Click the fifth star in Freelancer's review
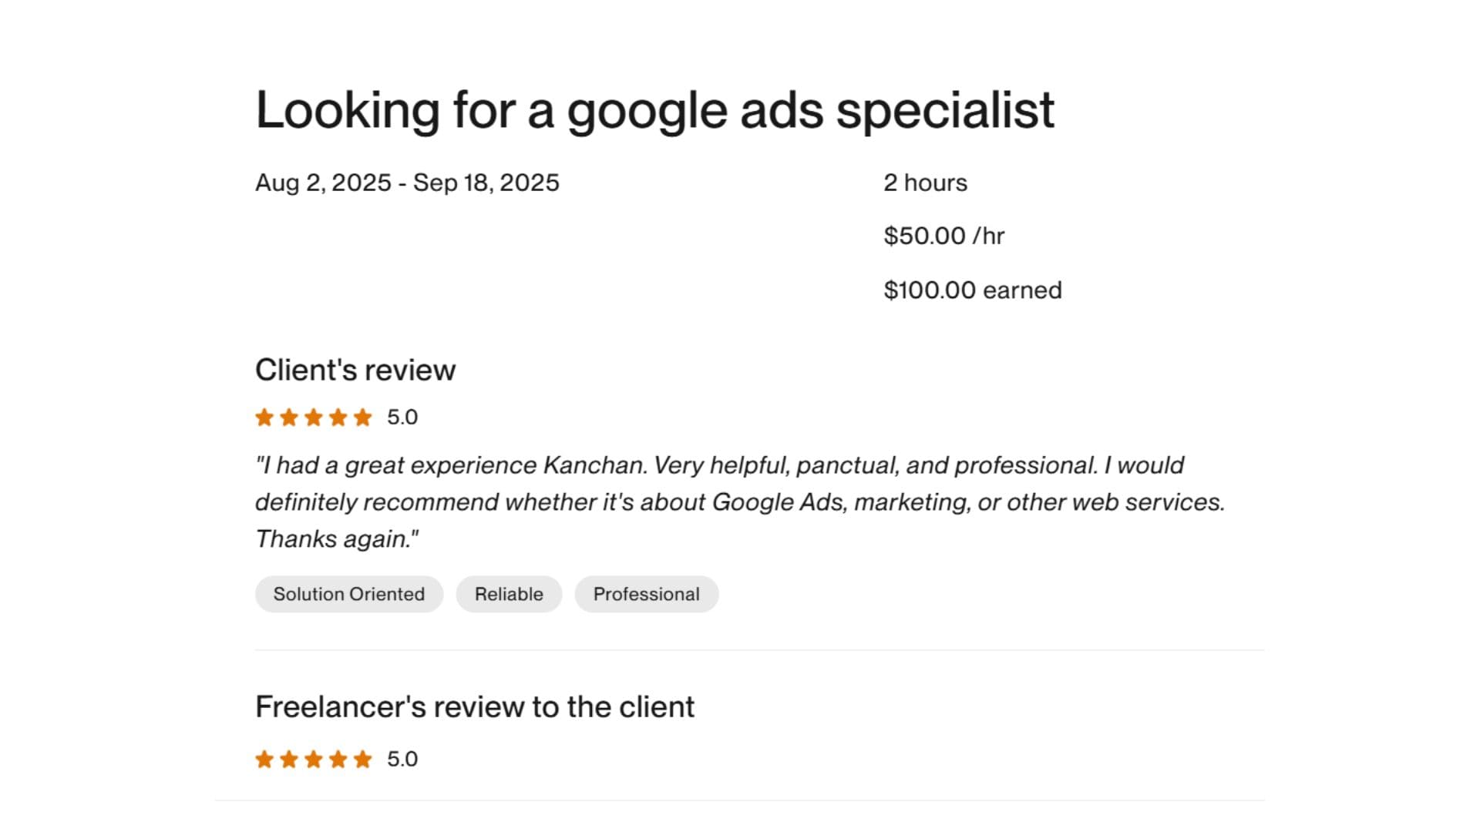The image size is (1480, 832). (363, 760)
